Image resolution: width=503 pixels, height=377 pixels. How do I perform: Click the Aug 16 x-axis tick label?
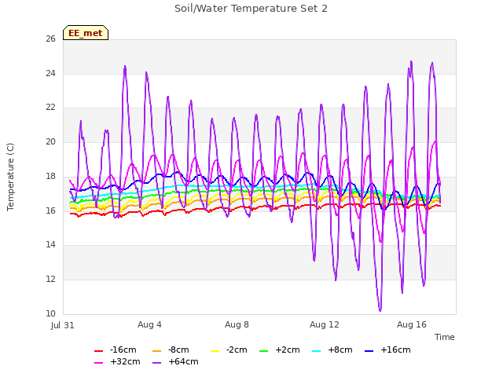tap(412, 324)
